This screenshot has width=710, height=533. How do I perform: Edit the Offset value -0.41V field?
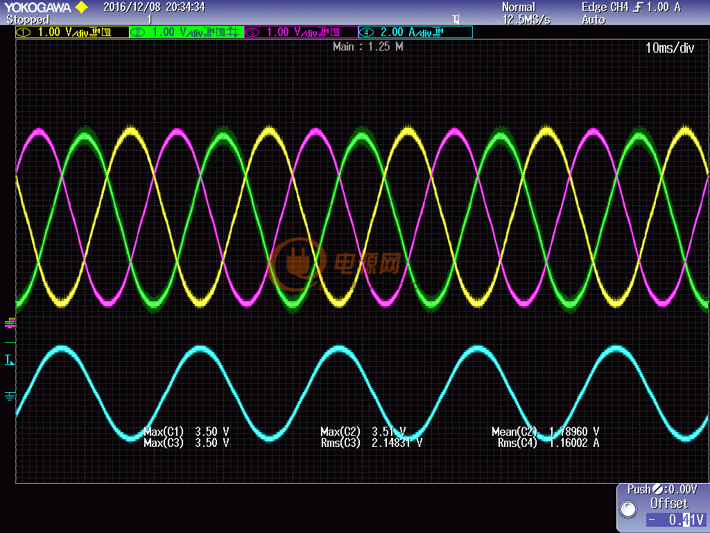675,519
